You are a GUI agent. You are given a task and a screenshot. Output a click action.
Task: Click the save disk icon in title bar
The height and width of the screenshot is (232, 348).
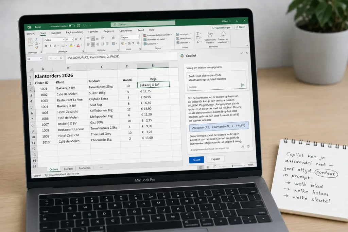tap(79, 25)
